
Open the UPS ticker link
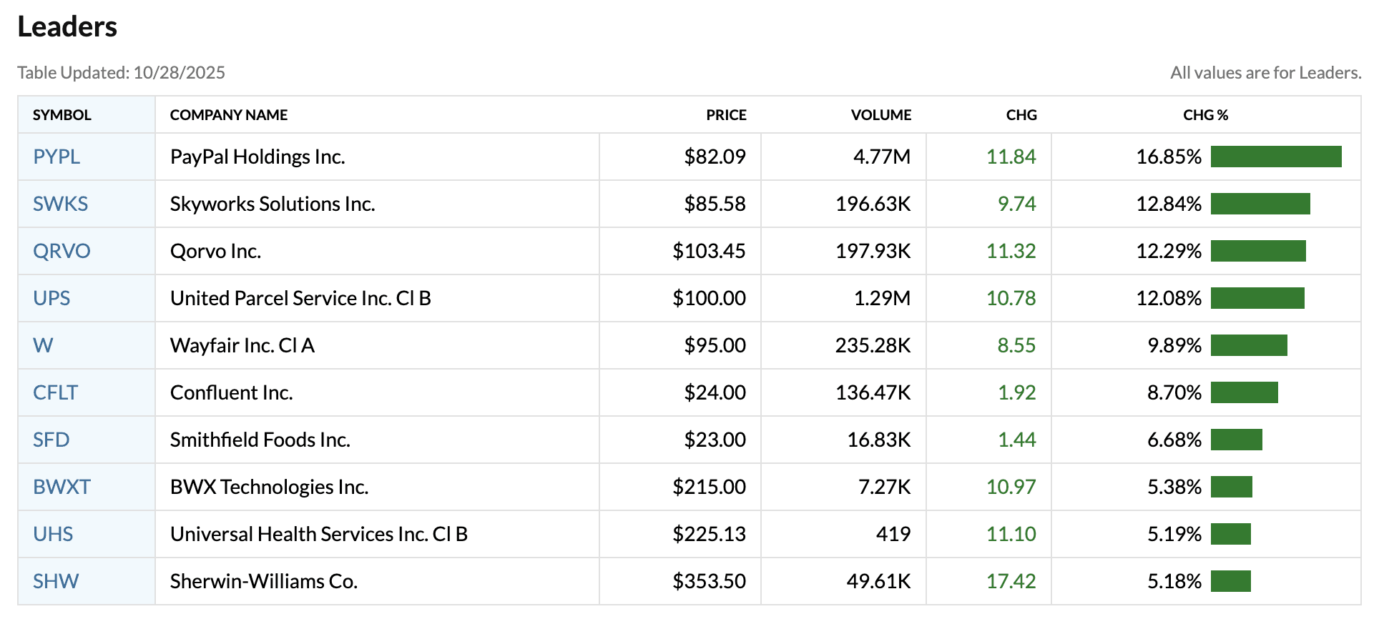[x=51, y=298]
